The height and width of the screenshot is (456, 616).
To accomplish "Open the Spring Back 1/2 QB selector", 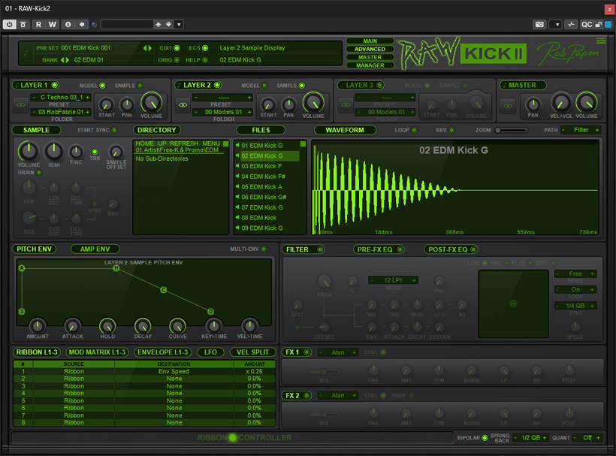I will (531, 437).
